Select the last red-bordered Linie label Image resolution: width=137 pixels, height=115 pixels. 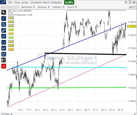11,49
